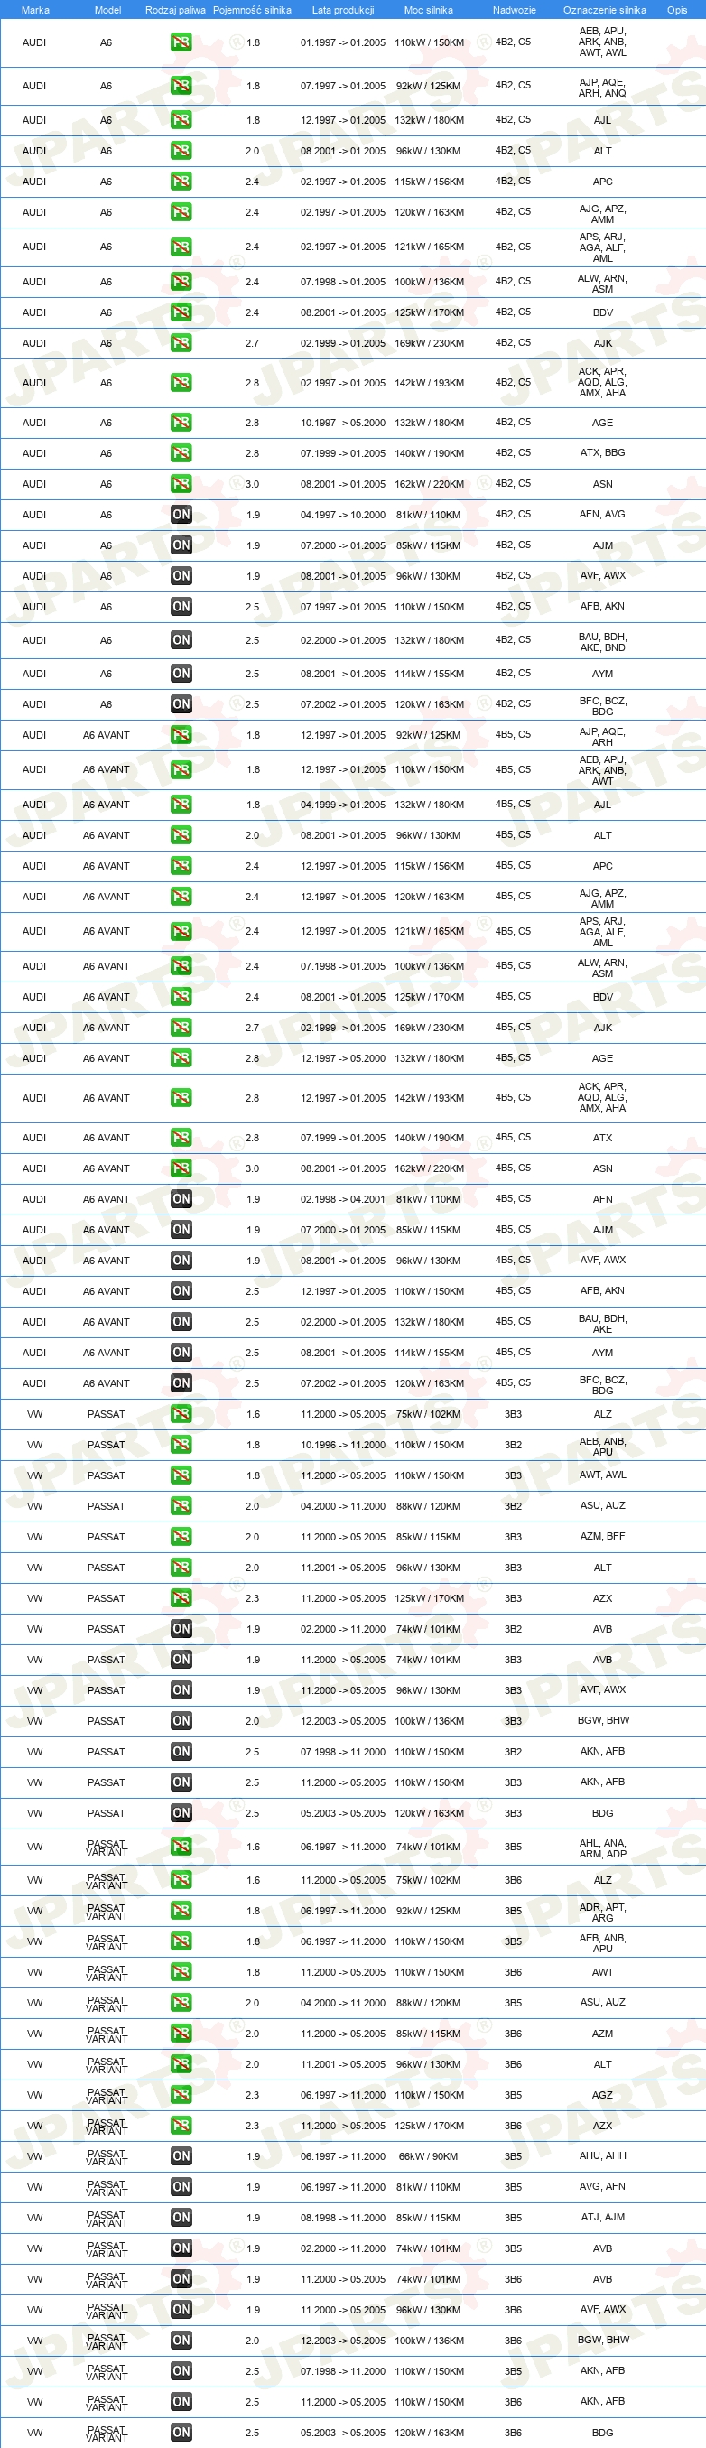Image resolution: width=706 pixels, height=2448 pixels.
Task: Click petrol icon in A6 4B2 2.0 ALT row
Action: point(181,150)
